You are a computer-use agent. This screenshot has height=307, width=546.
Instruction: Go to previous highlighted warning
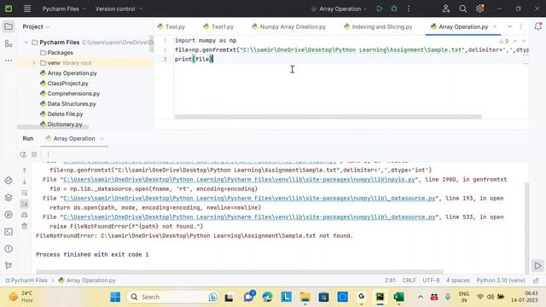pos(515,41)
